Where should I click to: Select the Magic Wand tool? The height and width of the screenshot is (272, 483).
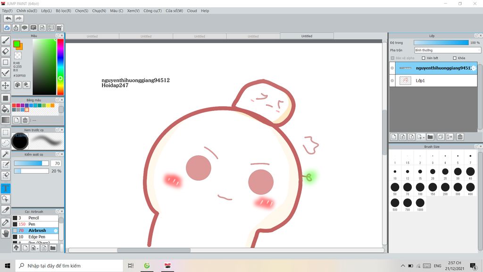pos(6,154)
